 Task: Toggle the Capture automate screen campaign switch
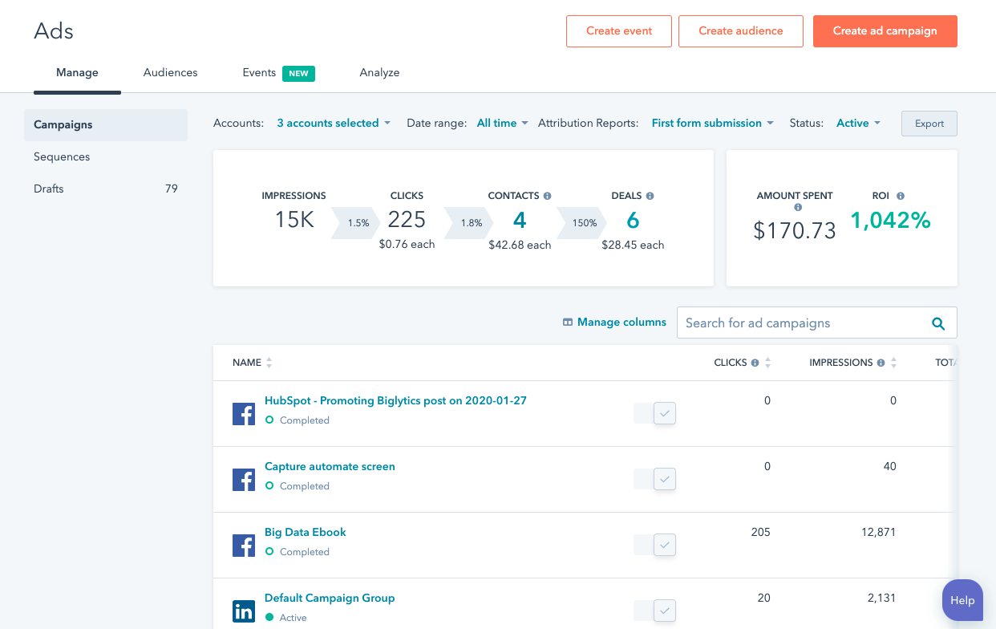tap(655, 479)
